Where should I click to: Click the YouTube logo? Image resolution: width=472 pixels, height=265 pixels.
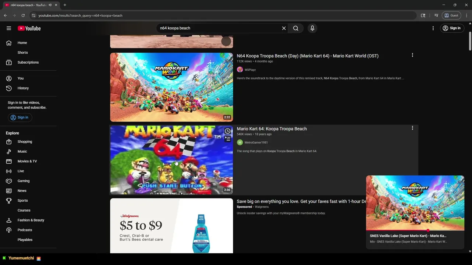[29, 28]
